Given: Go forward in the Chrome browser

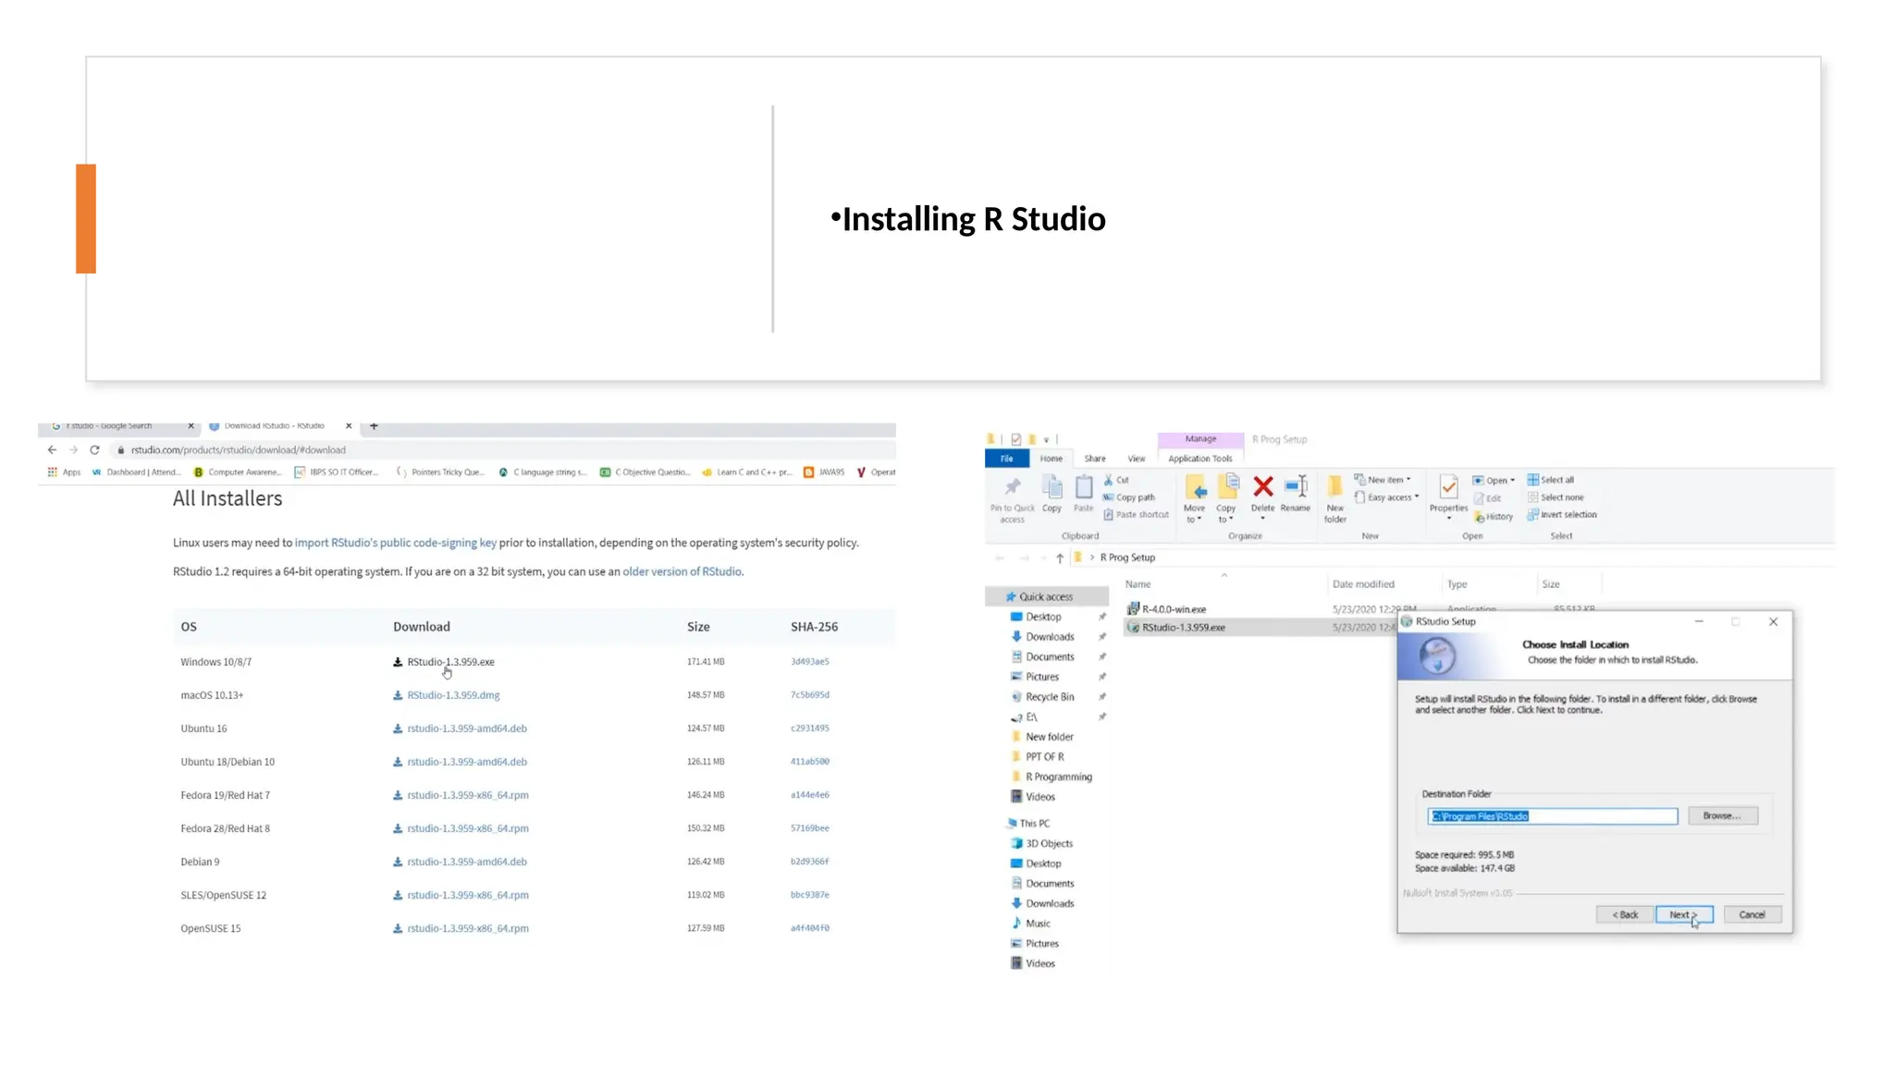Looking at the screenshot, I should [x=73, y=450].
